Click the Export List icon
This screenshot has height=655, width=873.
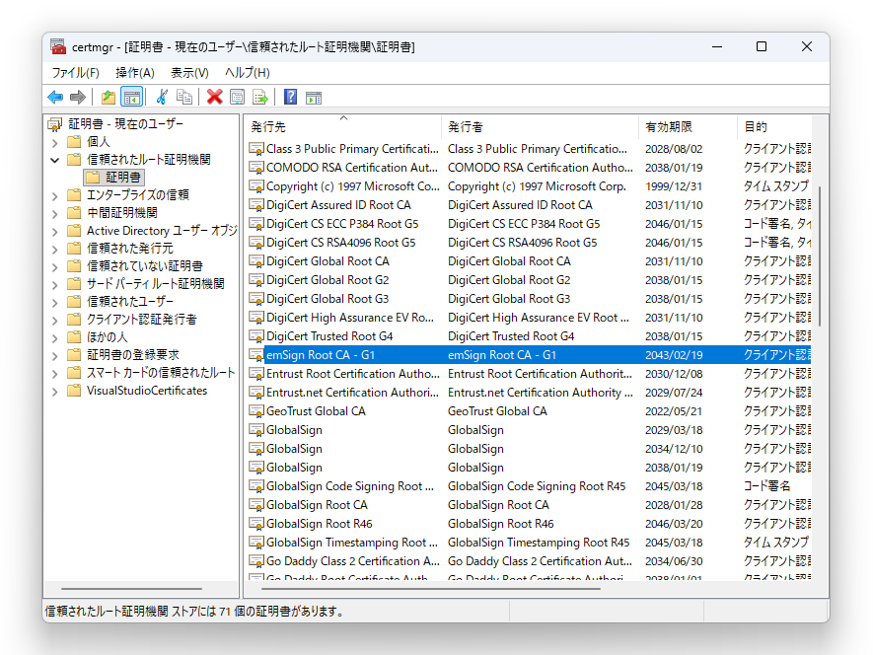(260, 98)
